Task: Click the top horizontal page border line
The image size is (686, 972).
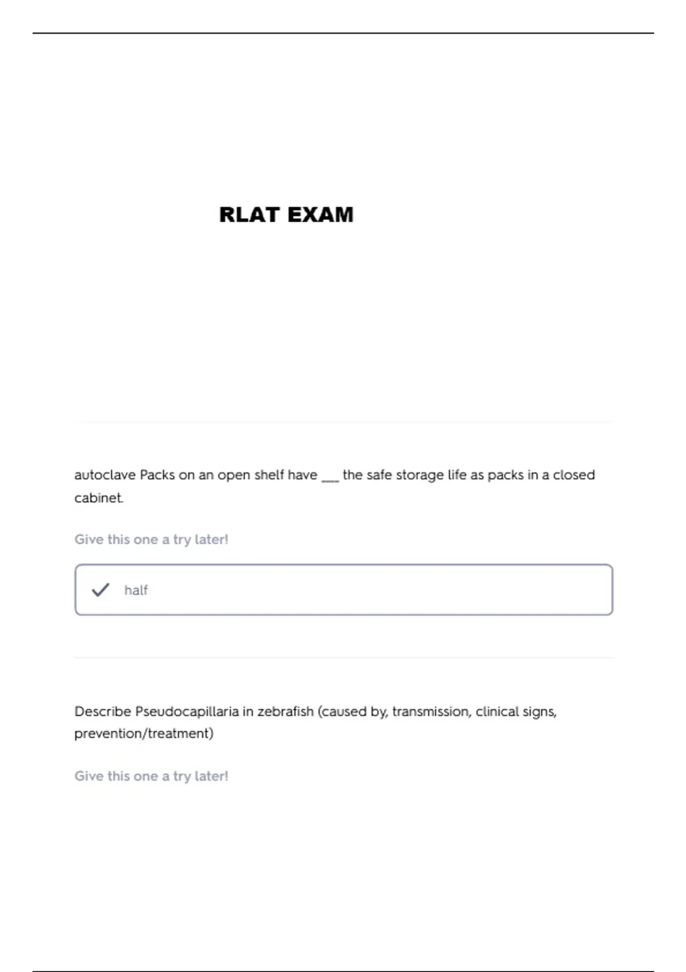Action: click(343, 33)
